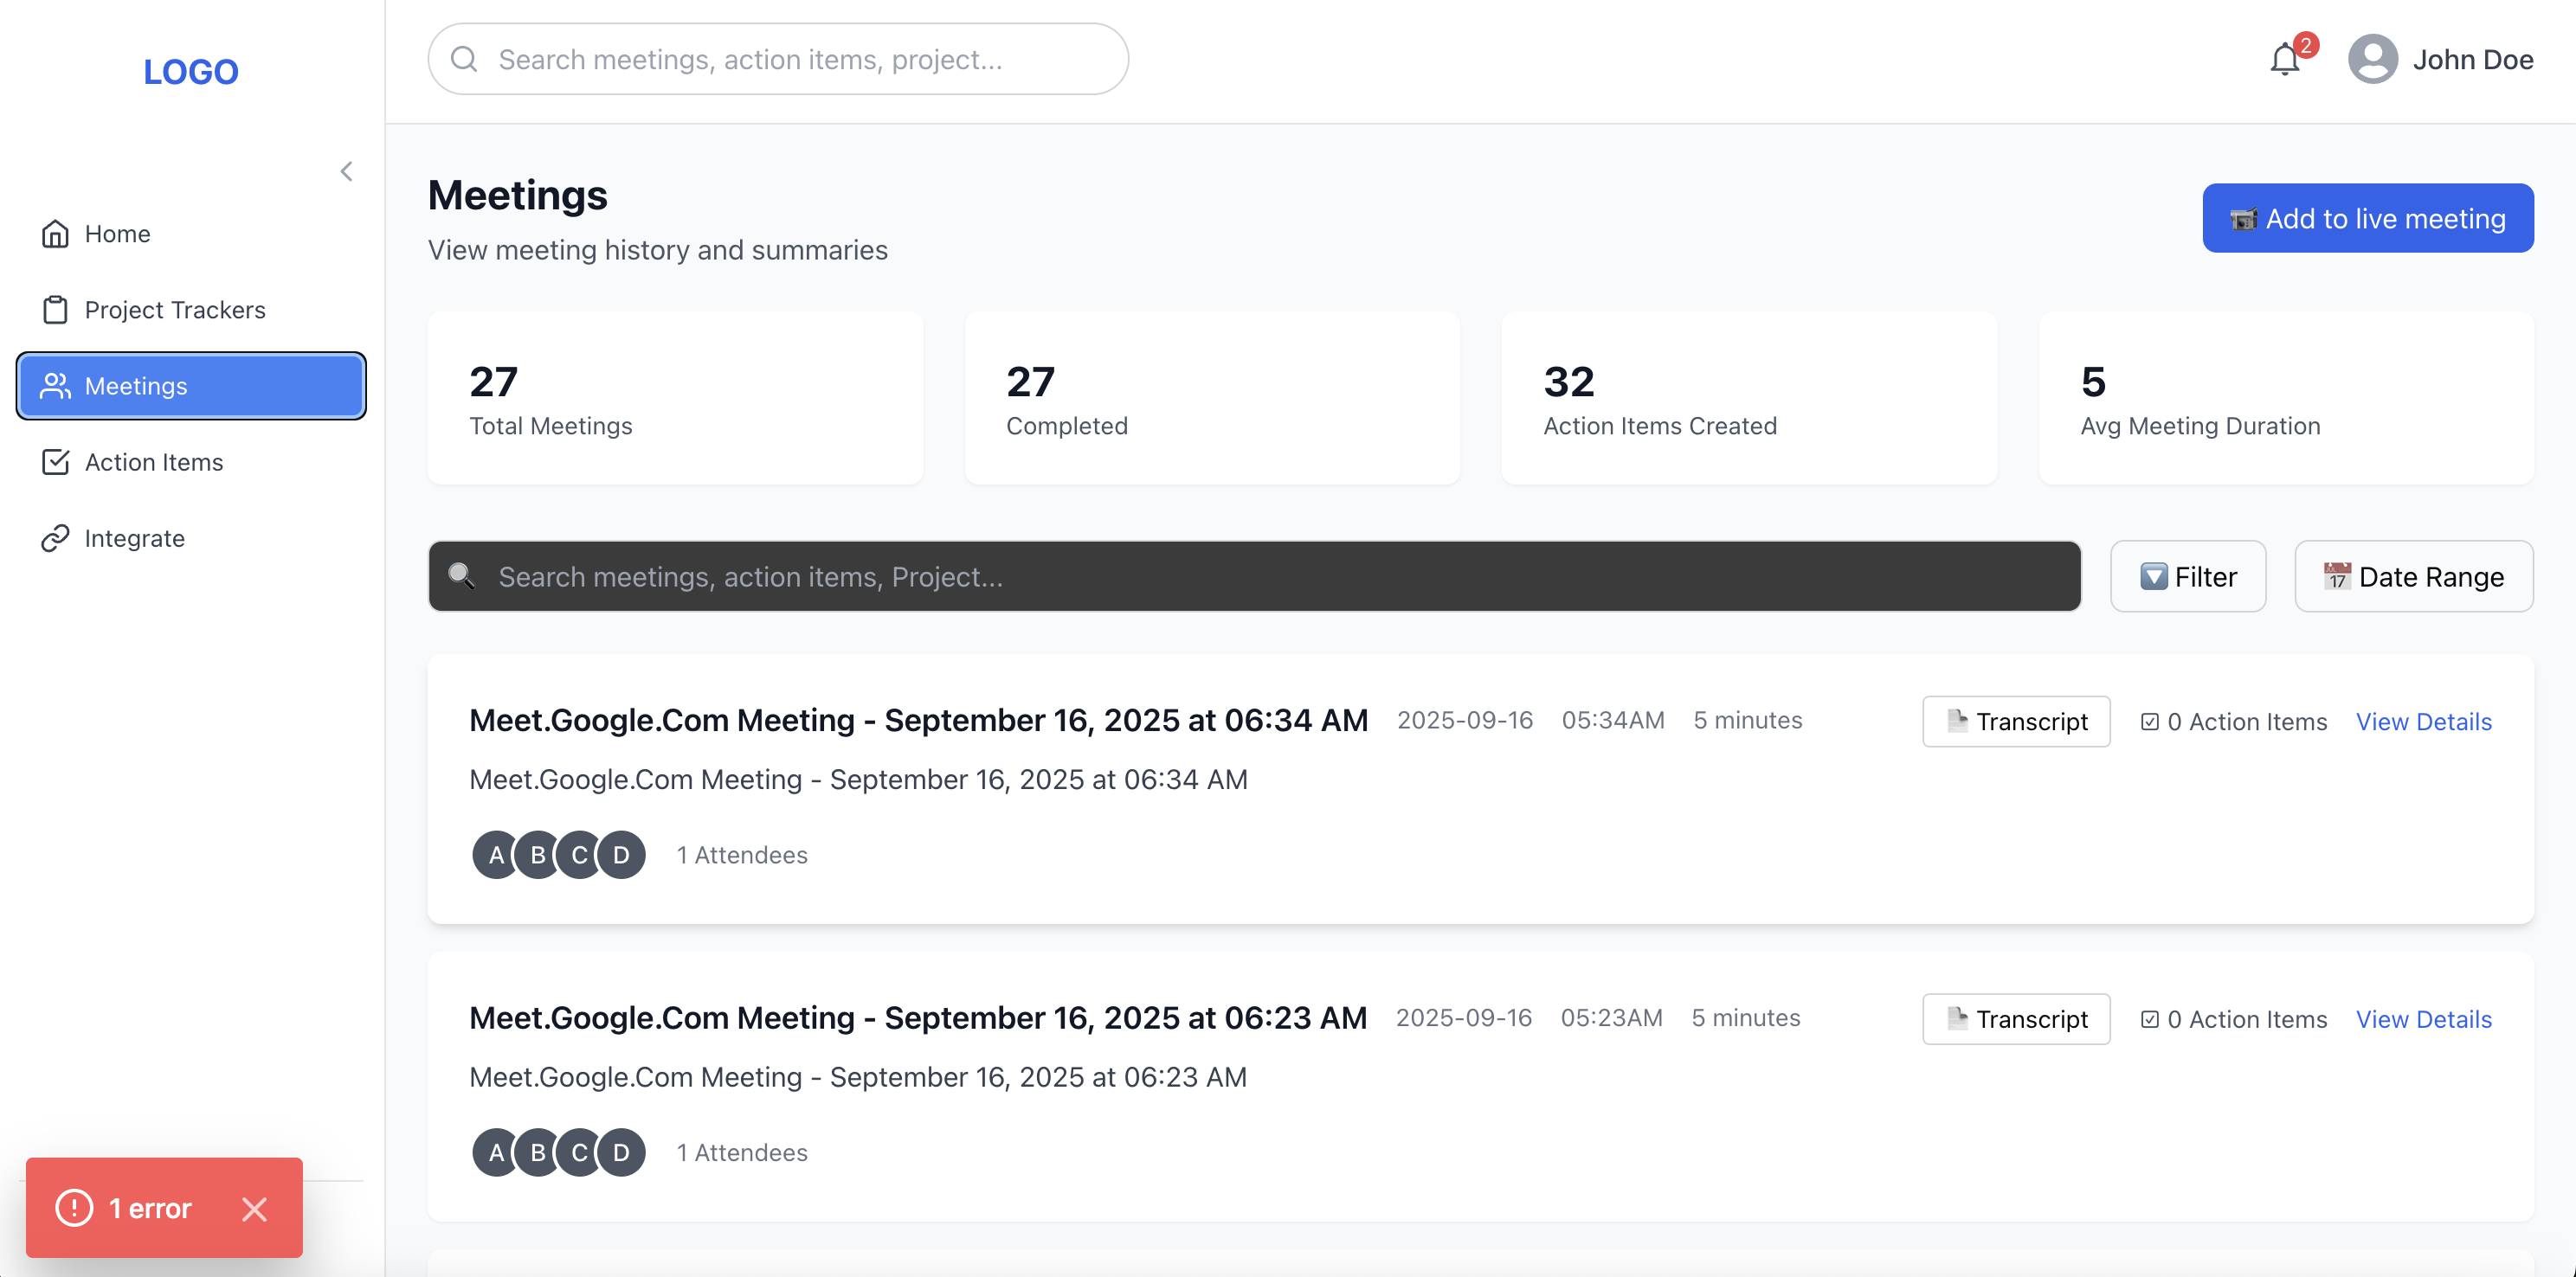Click 0 Action Items checkbox on first meeting

(x=2149, y=722)
